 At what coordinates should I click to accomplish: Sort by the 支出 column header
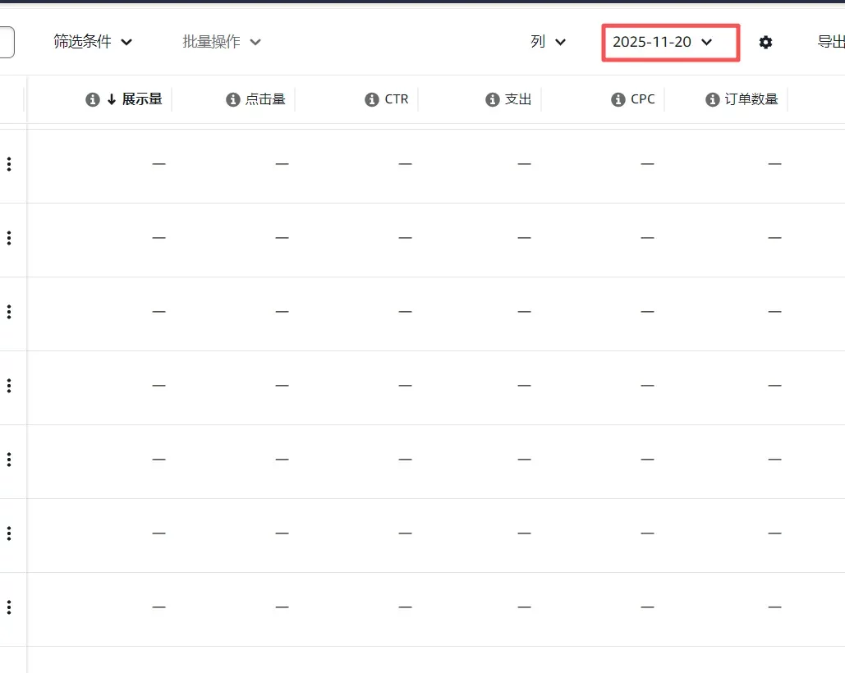click(518, 99)
